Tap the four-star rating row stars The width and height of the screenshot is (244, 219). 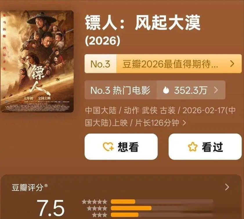pos(97,208)
